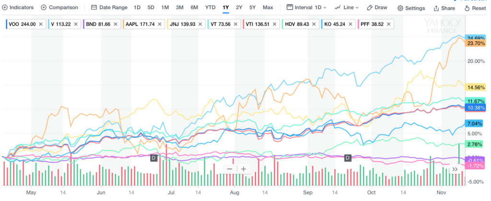Remove BND from the comparison
Viewport: 491px width, 201px height.
(x=116, y=24)
